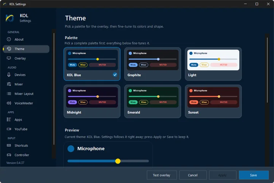Click the sidebar vertical scrollbar
Viewport: 274px width, 183px height.
tap(54, 89)
